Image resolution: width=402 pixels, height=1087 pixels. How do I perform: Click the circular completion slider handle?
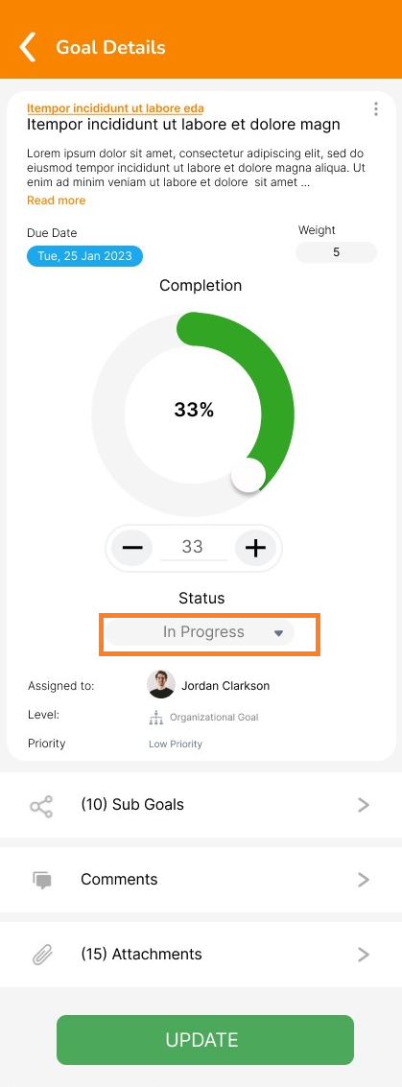click(248, 475)
